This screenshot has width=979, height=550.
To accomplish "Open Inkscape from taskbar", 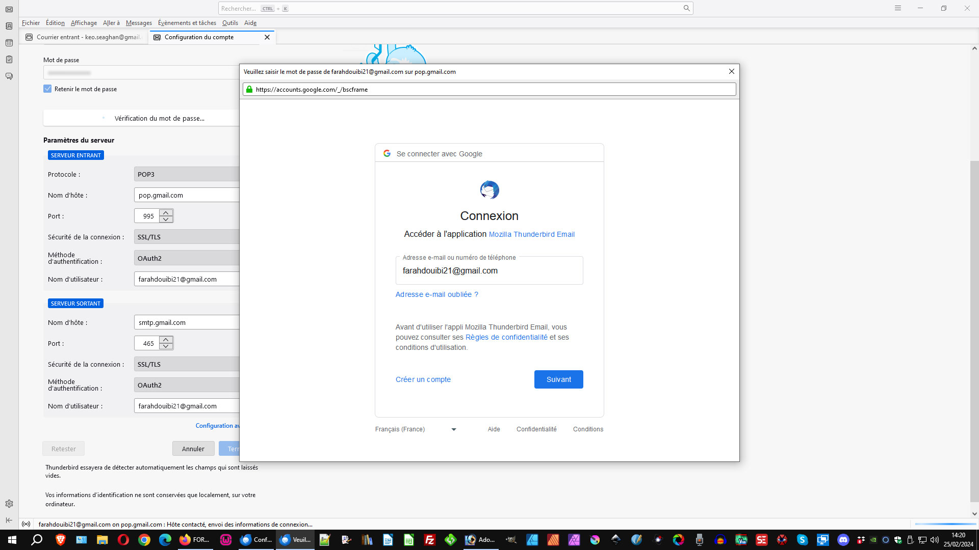I will [616, 540].
